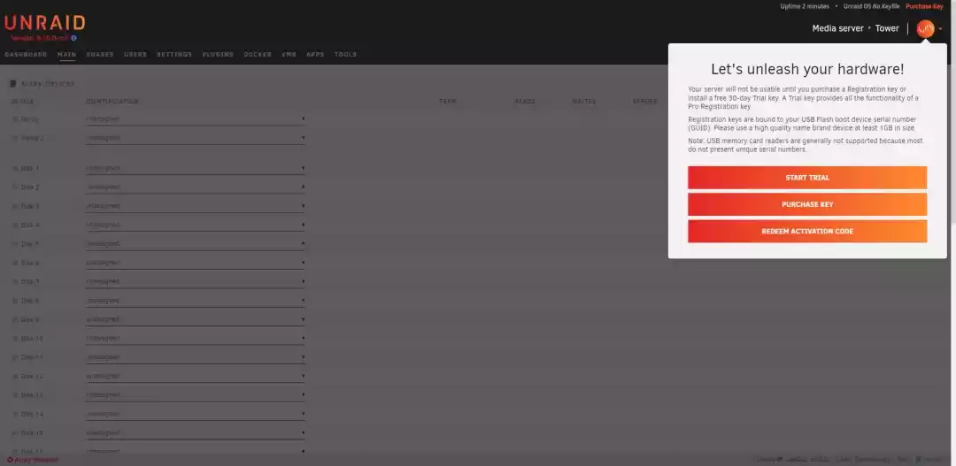
Task: Open the Disk 1 assignment dropdown
Action: 195,168
